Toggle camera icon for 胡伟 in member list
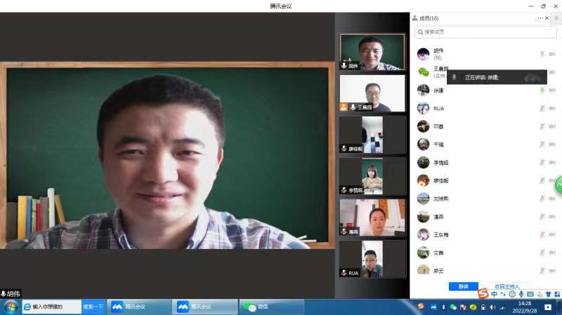 point(552,54)
